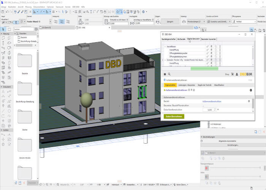This screenshot has height=190, width=266.
Task: Open the Beschriftung+Bemaßung folder thumbnail
Action: click(x=25, y=89)
